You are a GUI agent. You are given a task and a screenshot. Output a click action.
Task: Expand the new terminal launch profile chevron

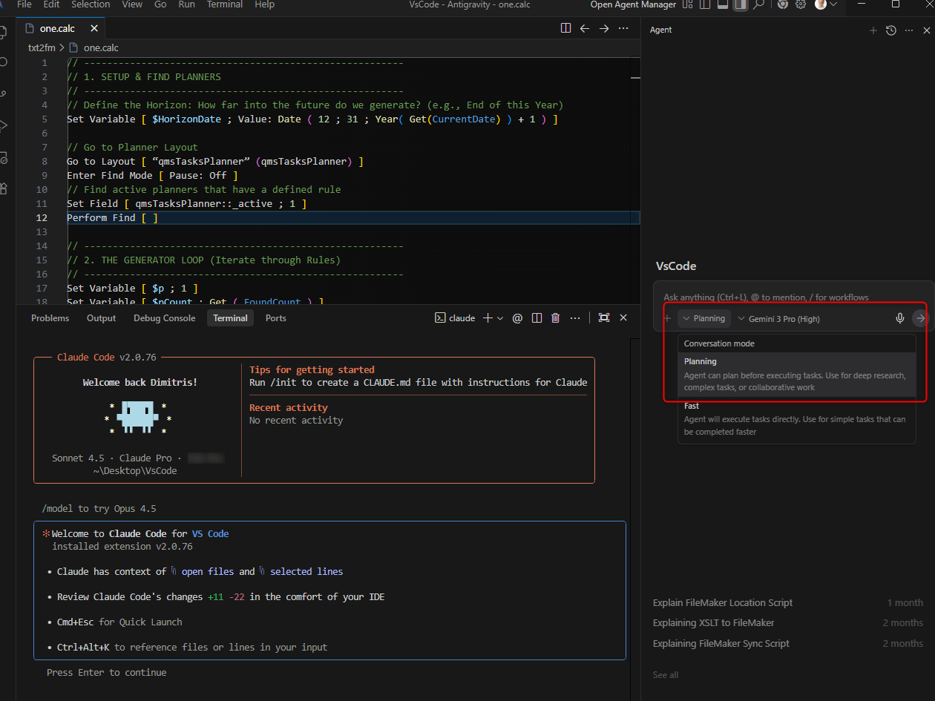(x=500, y=318)
